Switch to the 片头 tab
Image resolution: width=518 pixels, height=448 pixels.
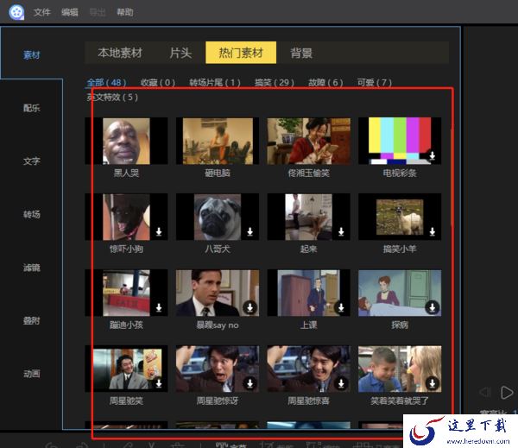[180, 53]
